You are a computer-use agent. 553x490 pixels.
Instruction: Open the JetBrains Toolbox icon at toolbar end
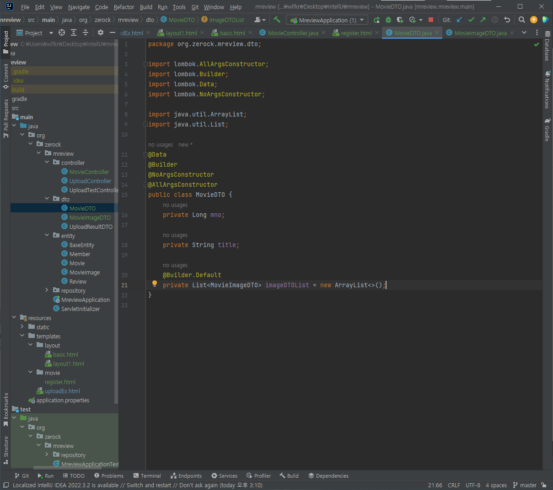coord(545,20)
